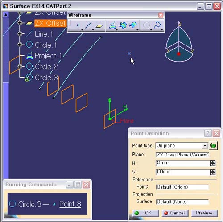This screenshot has height=222, width=223.
Task: Click the Point.8 link in Running Commands
Action: [x=70, y=204]
